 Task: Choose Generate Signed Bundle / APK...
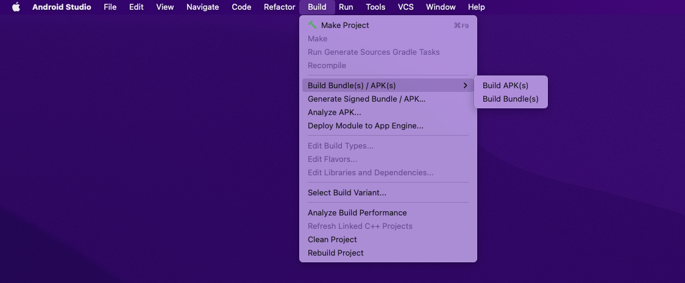[388, 99]
